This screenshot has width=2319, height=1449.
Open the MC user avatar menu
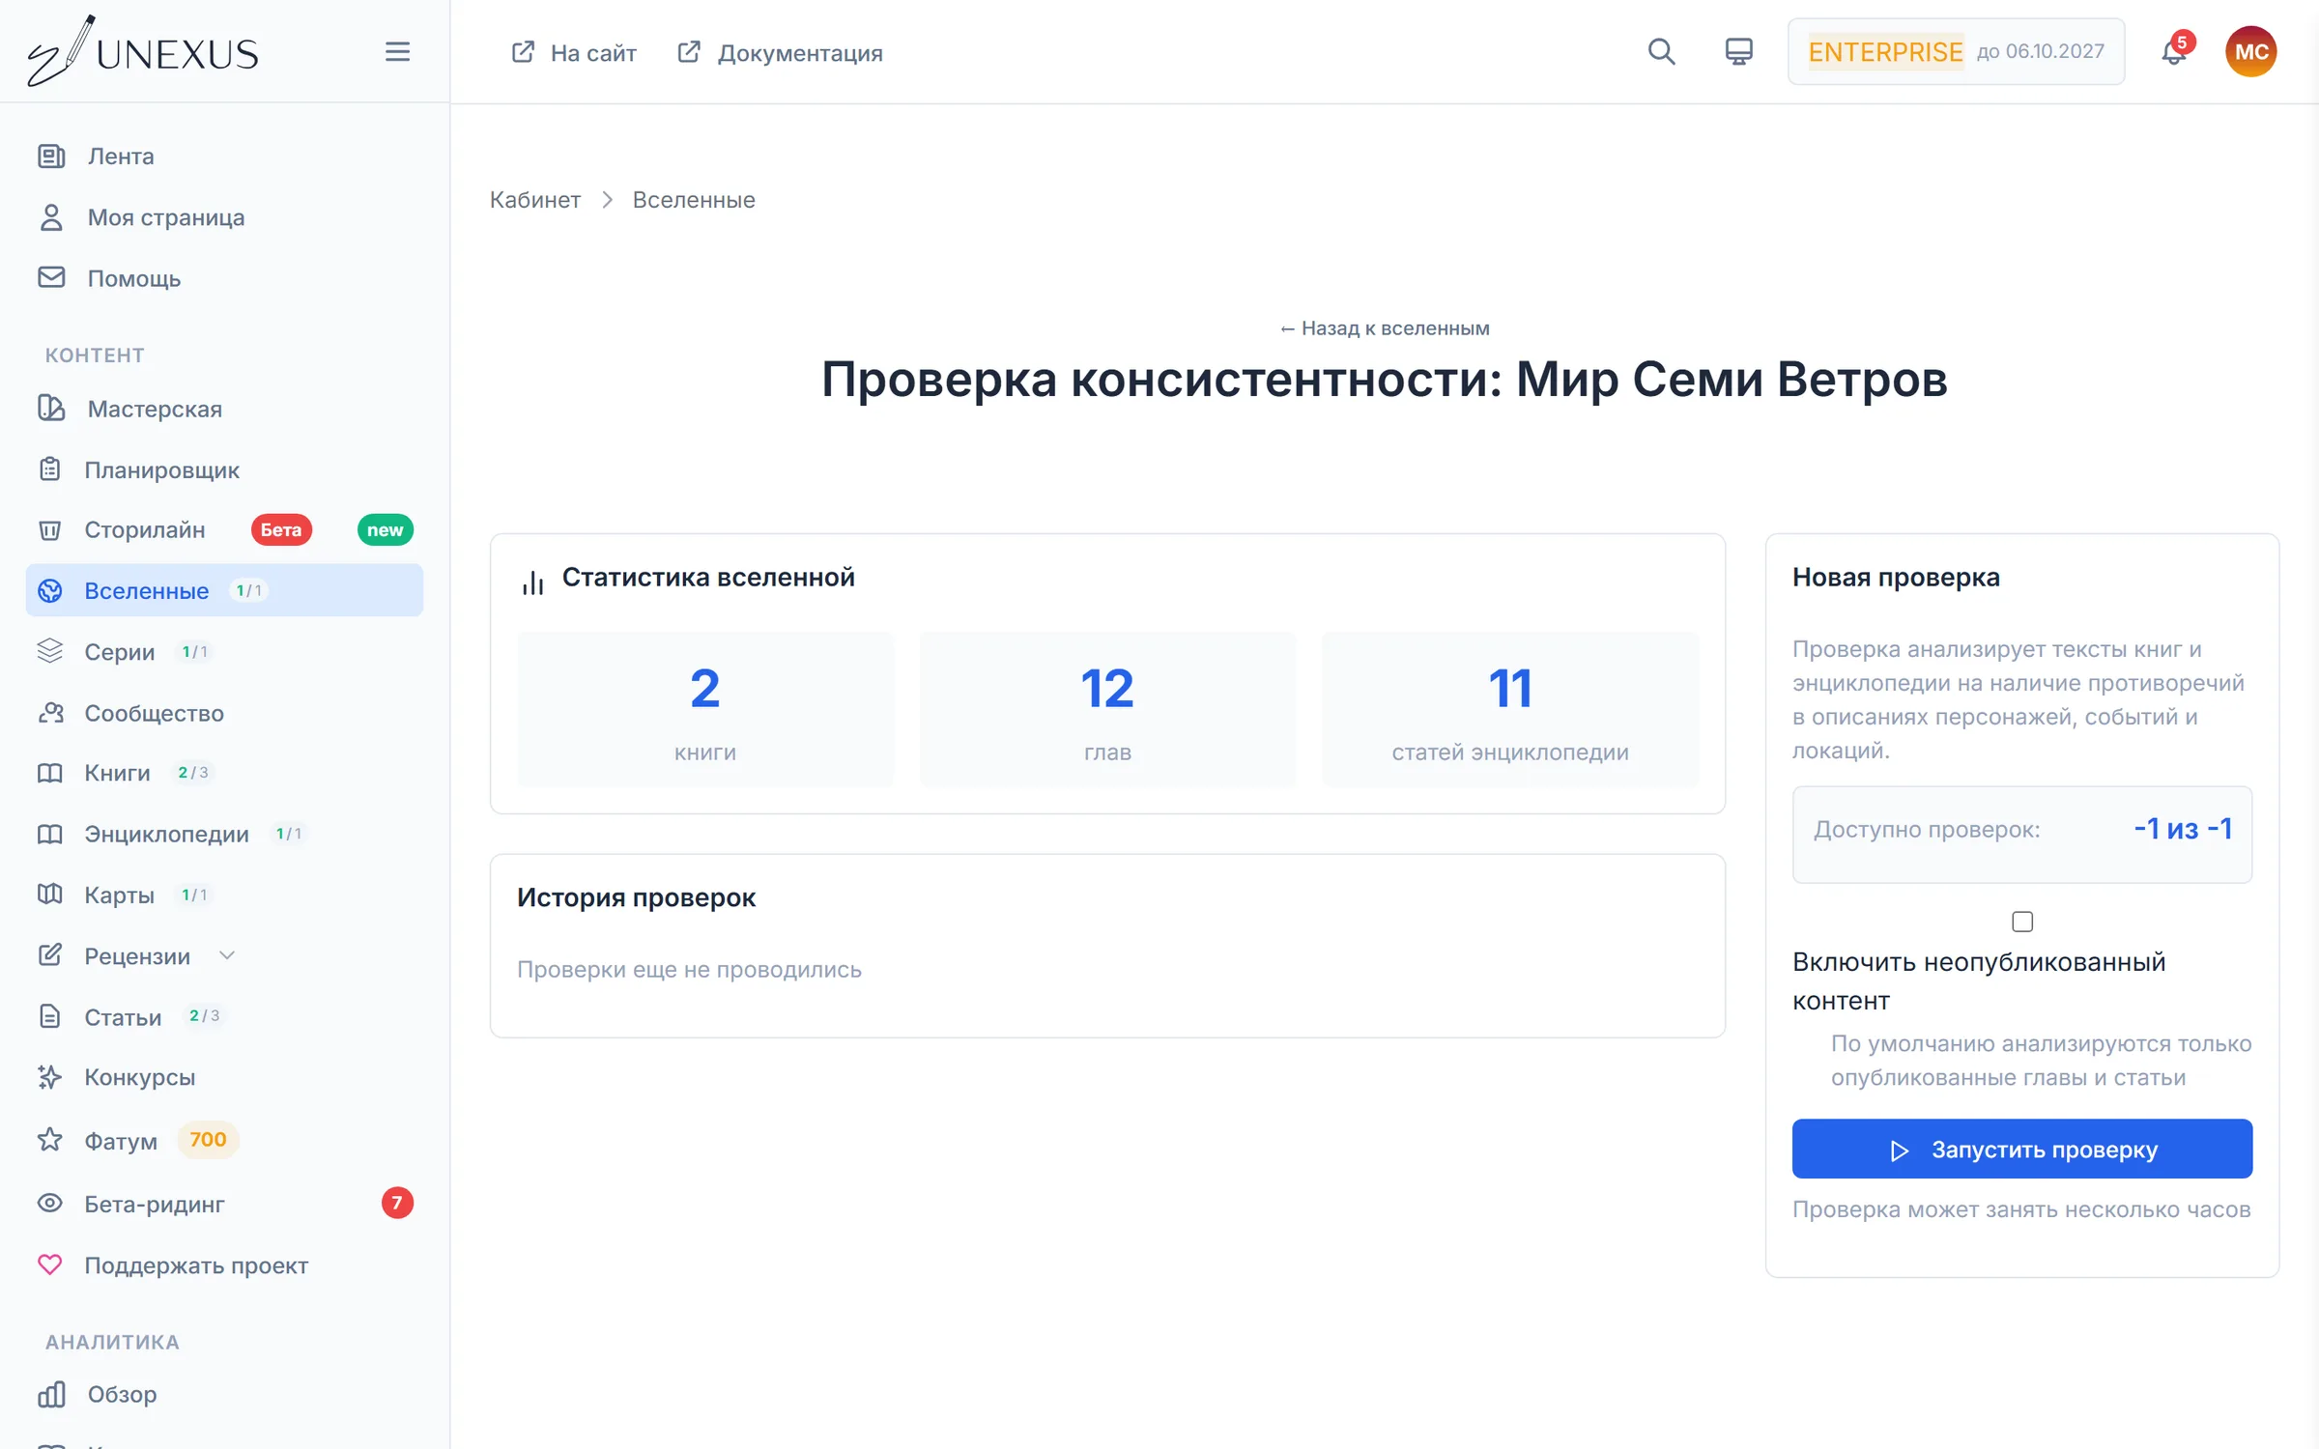click(2250, 51)
